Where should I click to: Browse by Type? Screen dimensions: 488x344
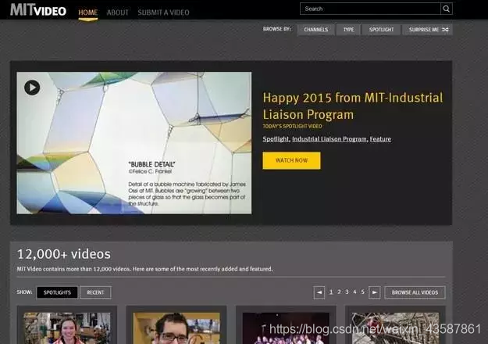(x=348, y=30)
